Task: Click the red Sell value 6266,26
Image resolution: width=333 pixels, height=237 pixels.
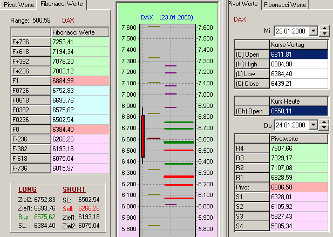Action: pos(89,208)
